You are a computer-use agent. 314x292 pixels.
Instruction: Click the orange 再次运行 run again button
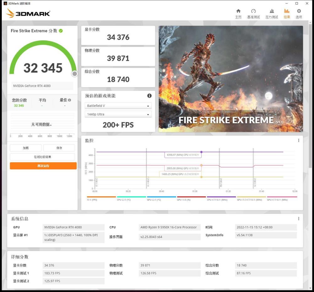click(x=43, y=166)
